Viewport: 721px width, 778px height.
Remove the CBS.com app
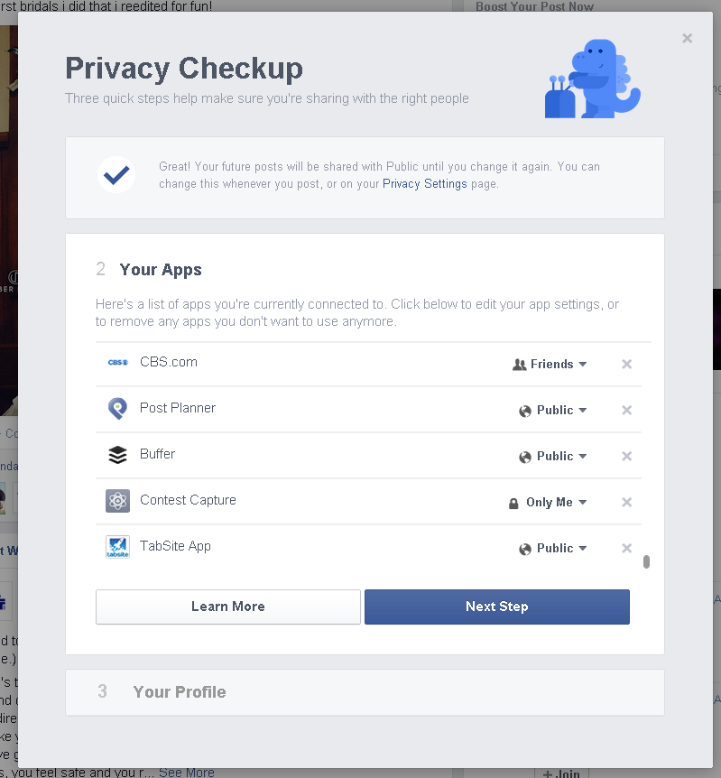click(627, 365)
